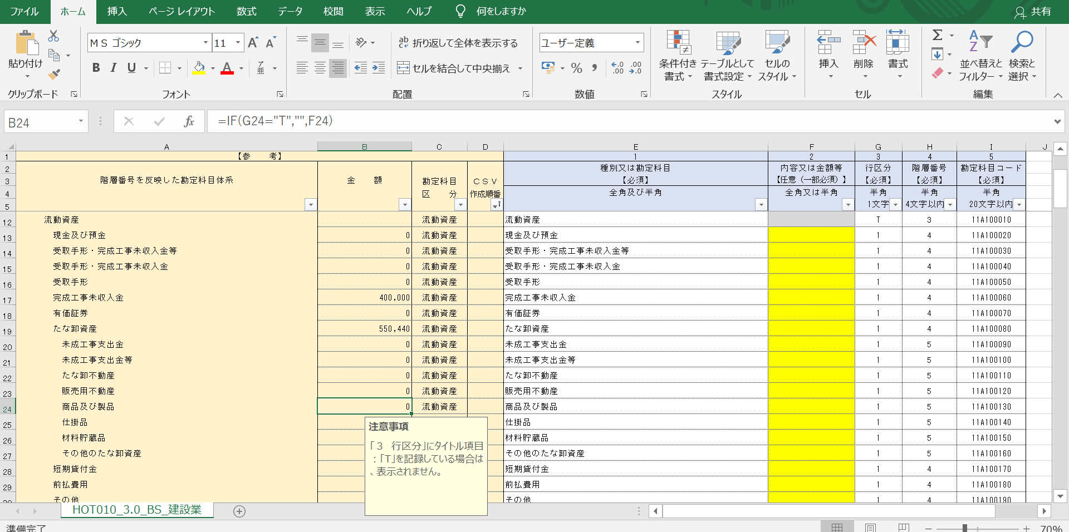Open the Name Box dropdown arrow
This screenshot has height=532, width=1069.
point(81,121)
